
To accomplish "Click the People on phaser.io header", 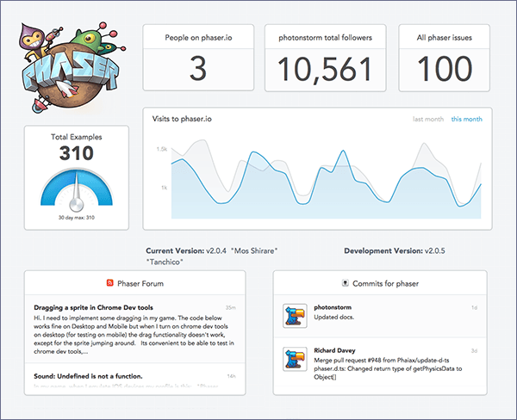I will point(198,38).
